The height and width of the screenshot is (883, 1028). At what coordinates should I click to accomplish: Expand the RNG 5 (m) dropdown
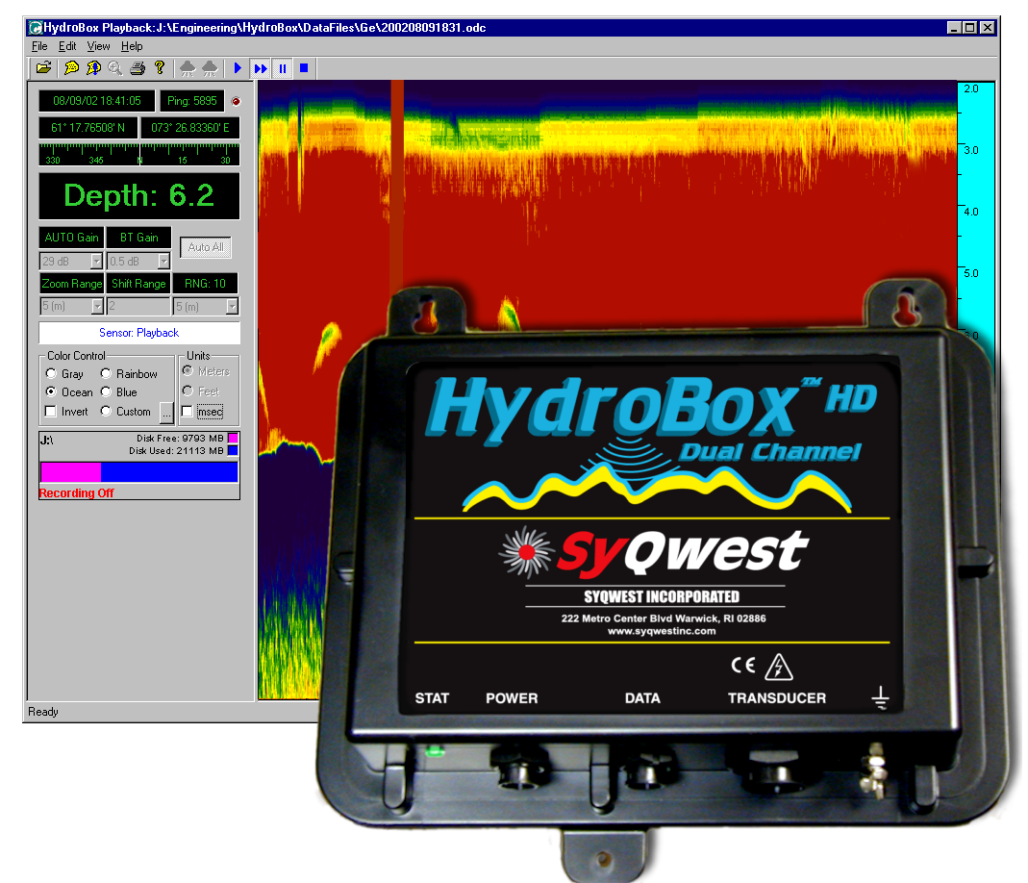pos(232,306)
